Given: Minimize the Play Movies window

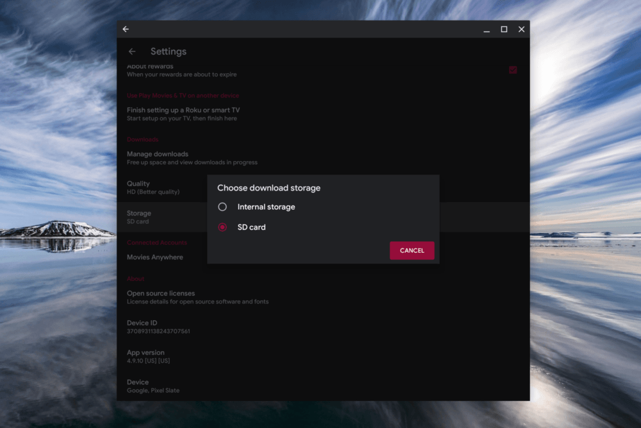Looking at the screenshot, I should point(487,30).
